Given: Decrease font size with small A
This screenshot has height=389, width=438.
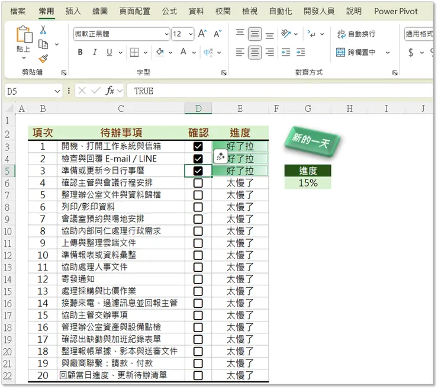Looking at the screenshot, I should pyautogui.click(x=217, y=34).
